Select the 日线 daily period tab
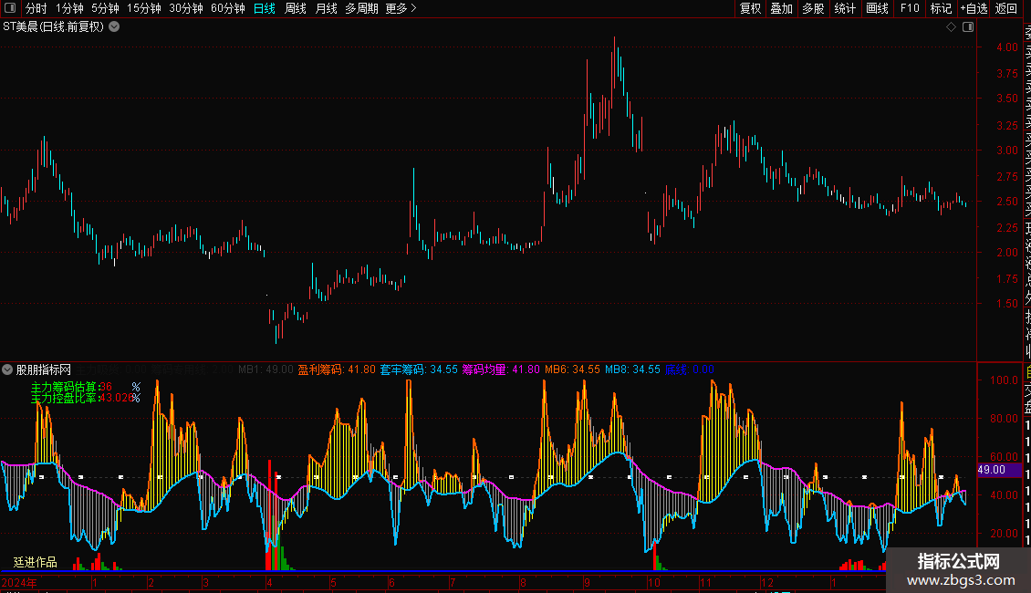The width and height of the screenshot is (1031, 593). click(265, 8)
